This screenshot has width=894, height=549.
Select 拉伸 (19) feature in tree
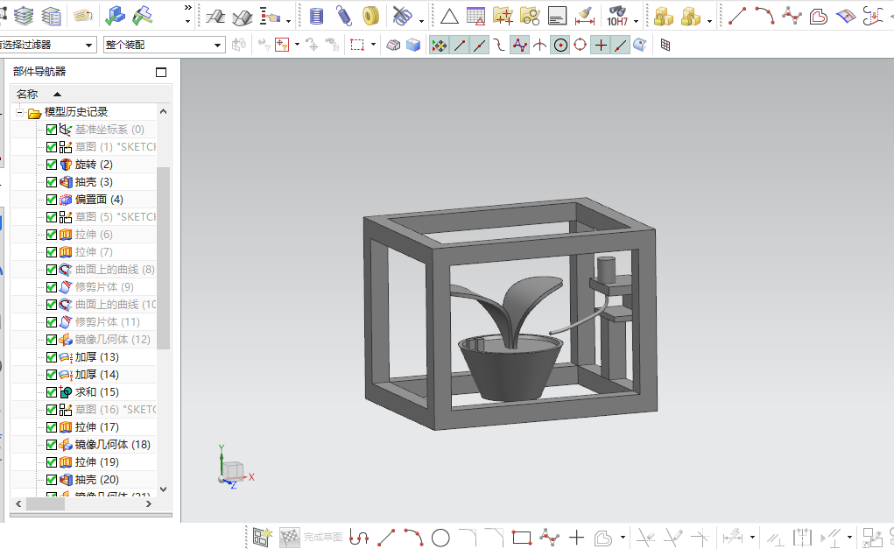(97, 462)
